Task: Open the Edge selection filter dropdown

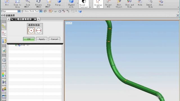Action: (x=19, y=11)
